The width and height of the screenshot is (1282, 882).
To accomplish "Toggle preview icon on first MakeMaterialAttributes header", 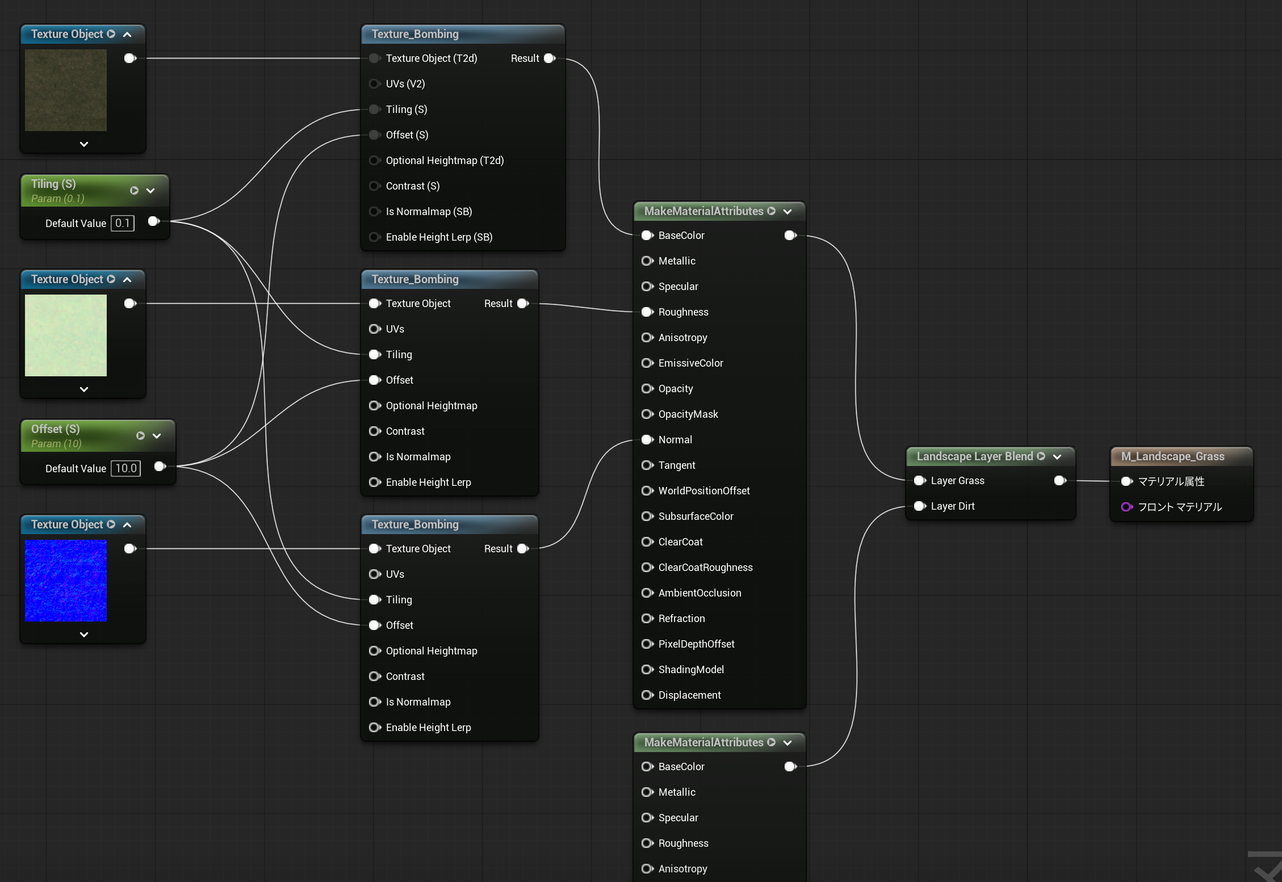I will [x=771, y=211].
